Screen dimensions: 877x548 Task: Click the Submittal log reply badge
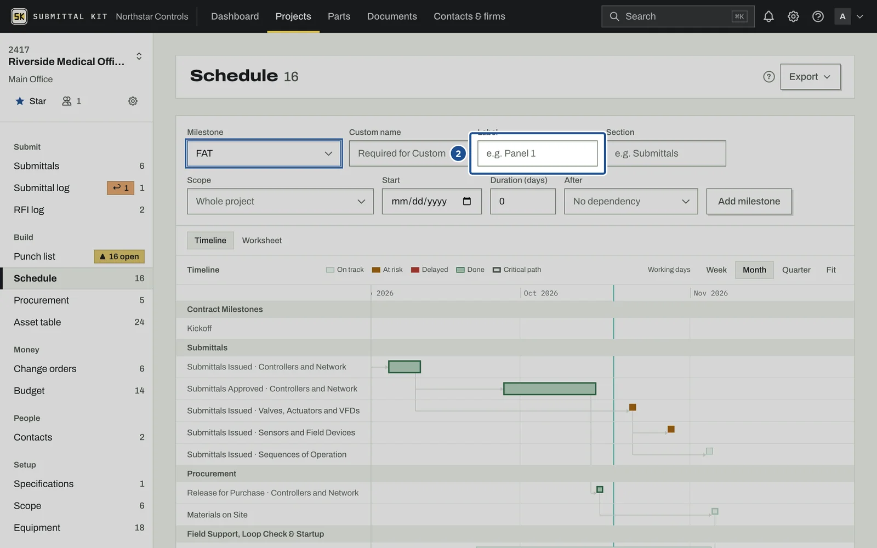pos(121,188)
